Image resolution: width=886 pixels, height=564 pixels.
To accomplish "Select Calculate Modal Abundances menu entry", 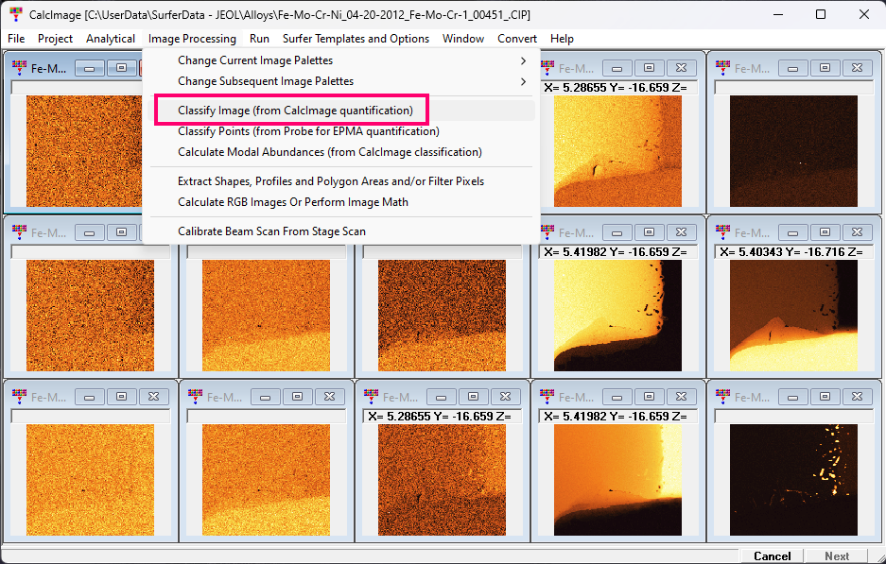I will pos(329,152).
